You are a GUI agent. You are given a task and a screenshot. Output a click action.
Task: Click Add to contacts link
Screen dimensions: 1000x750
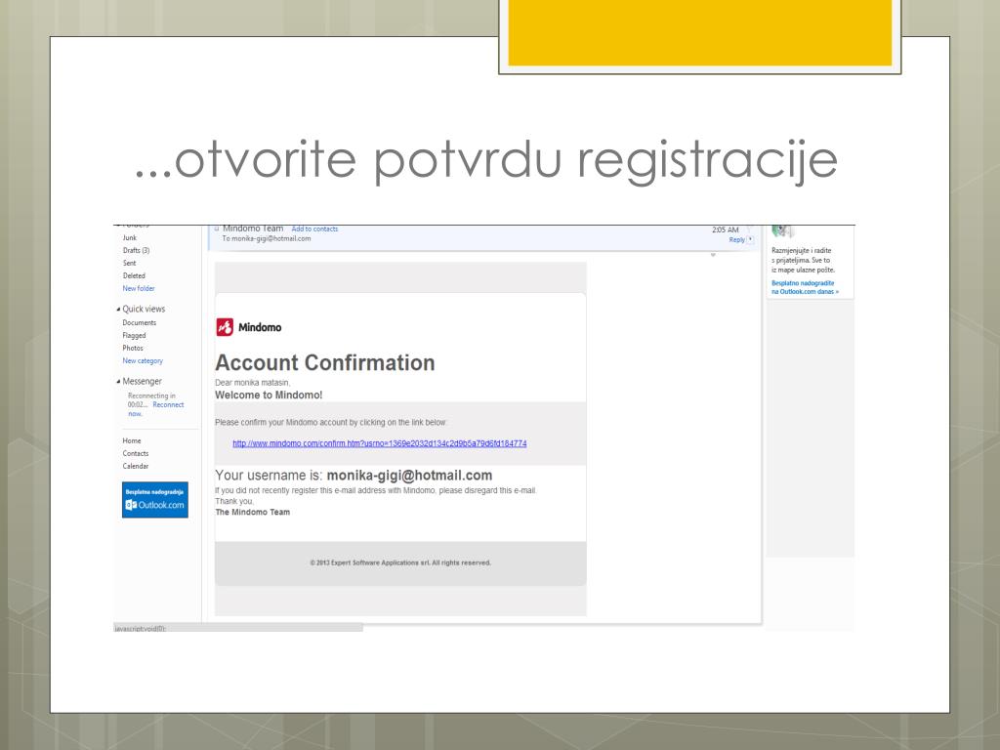point(314,229)
